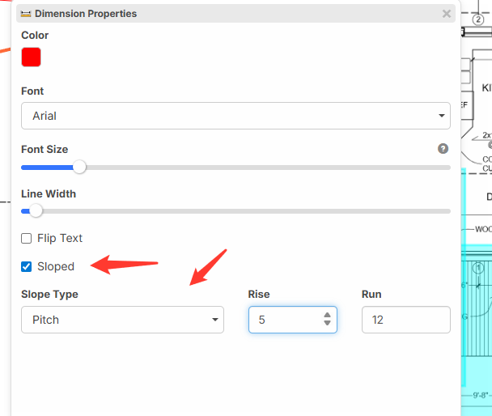Viewport: 492px width, 416px height.
Task: Click the ruler icon in panel title
Action: 25,14
